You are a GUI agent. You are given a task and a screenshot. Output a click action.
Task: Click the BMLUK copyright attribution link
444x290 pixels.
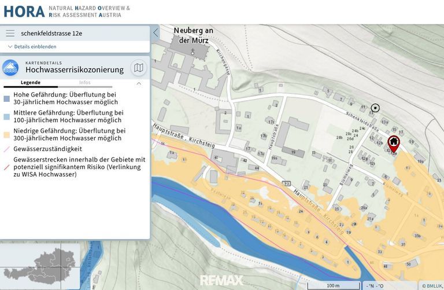tap(432, 286)
